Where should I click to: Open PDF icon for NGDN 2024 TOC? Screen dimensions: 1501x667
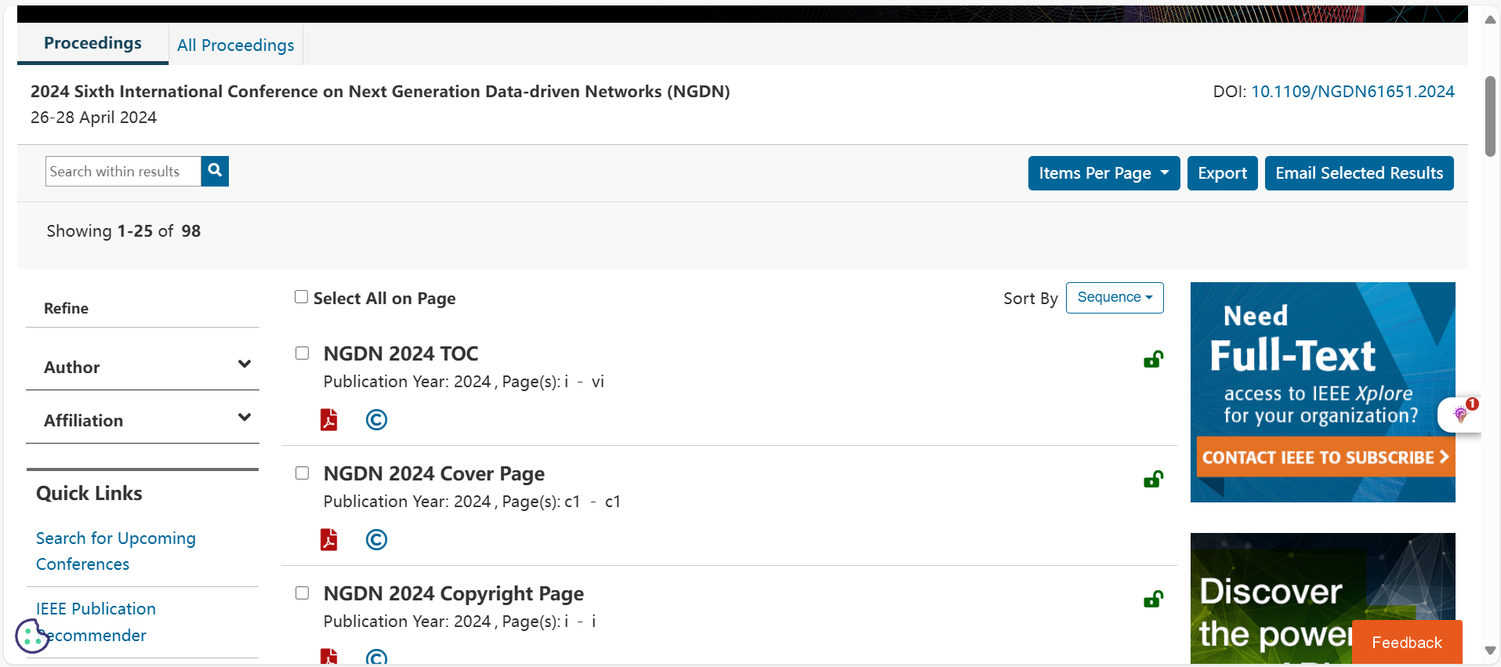[329, 420]
